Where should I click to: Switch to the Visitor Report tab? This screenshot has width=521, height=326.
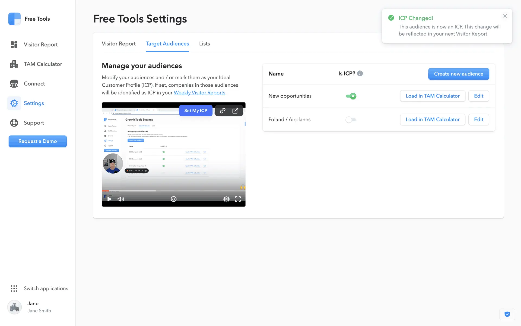point(119,44)
